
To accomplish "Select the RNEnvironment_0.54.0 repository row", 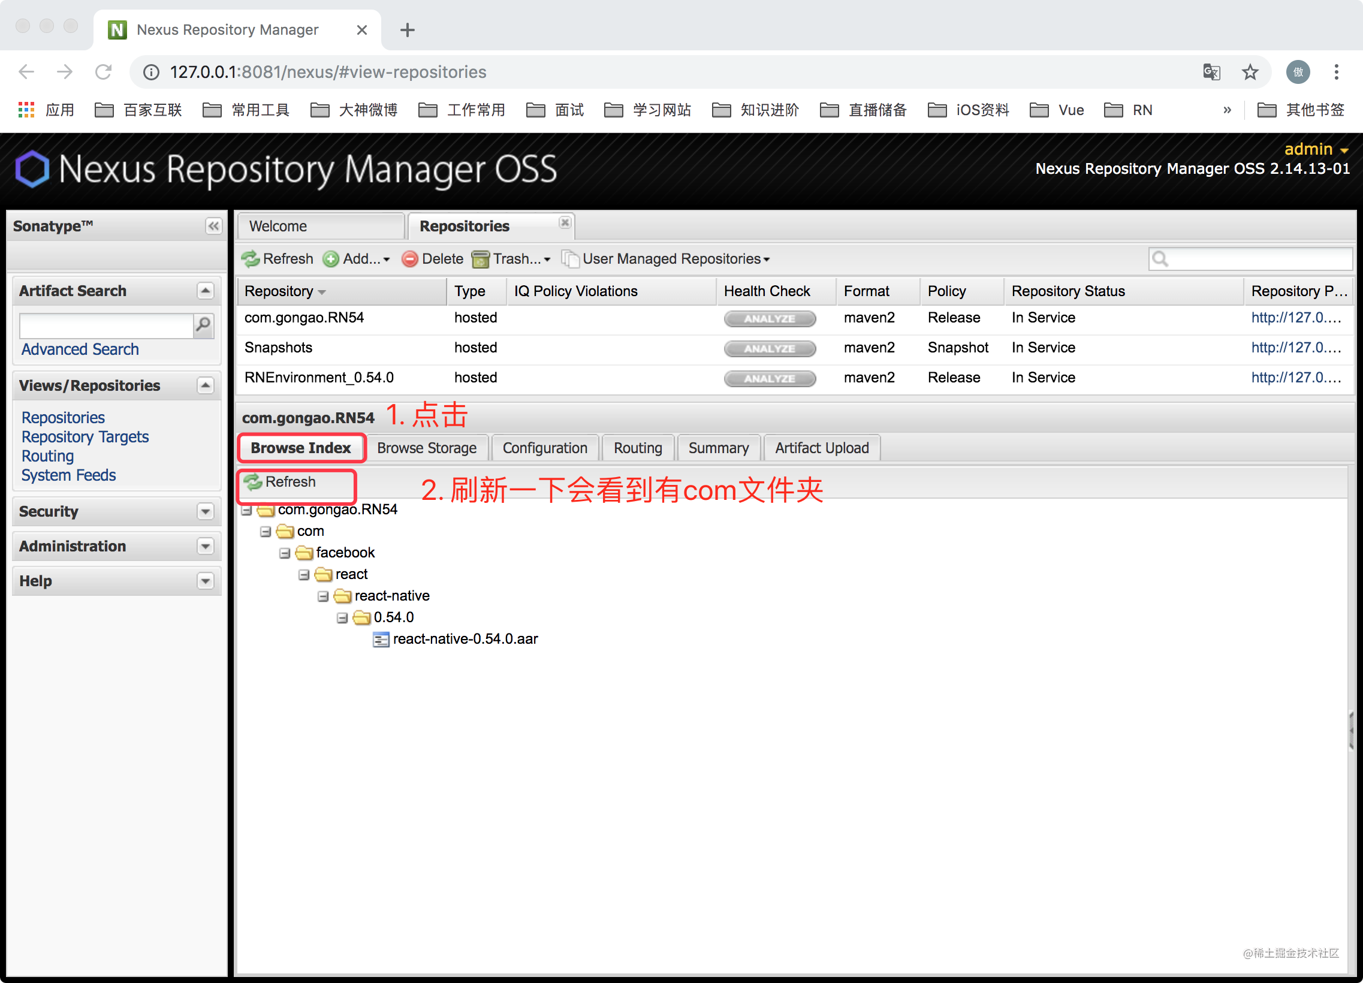I will tap(794, 379).
